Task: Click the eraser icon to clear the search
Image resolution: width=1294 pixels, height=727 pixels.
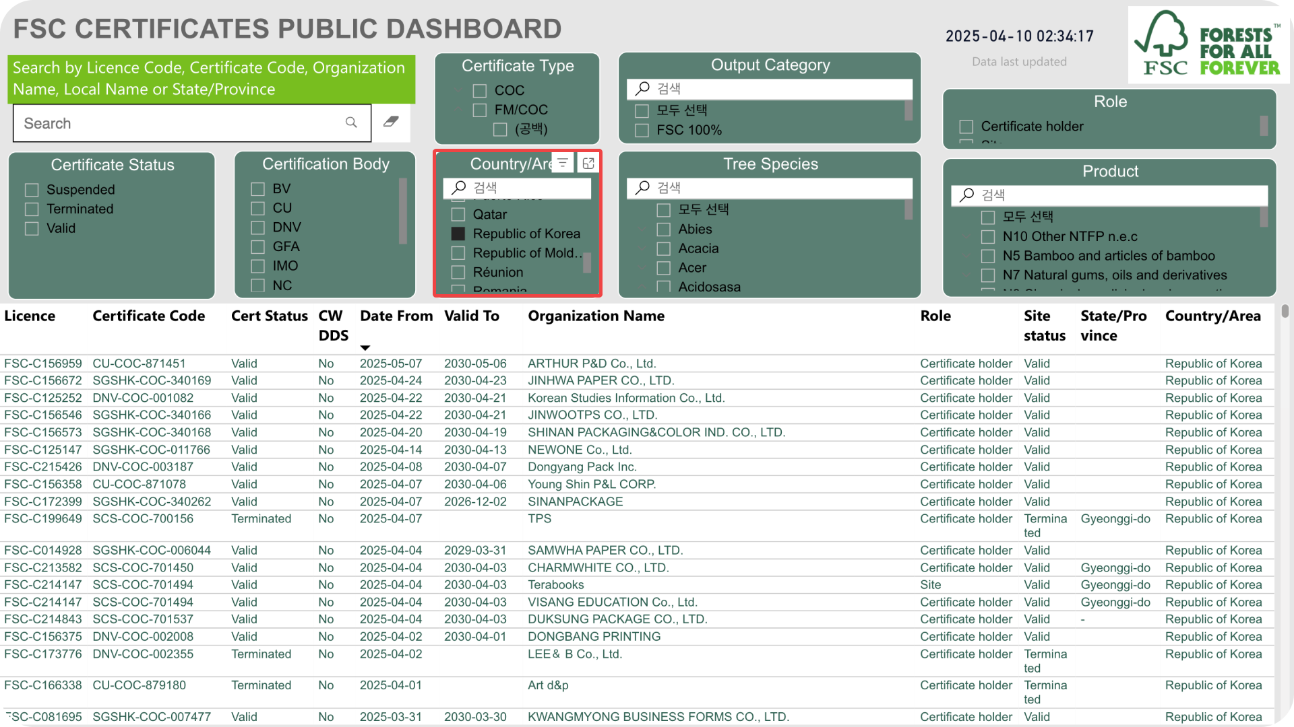Action: (x=391, y=122)
